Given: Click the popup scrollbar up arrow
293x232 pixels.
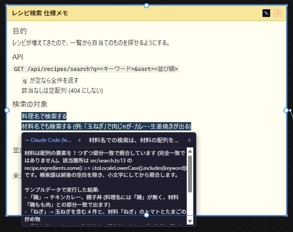Looking at the screenshot, I should pos(190,151).
